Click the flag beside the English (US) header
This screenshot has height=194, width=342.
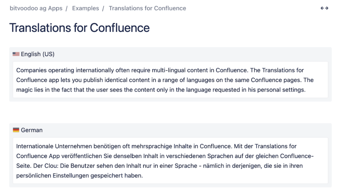click(16, 54)
